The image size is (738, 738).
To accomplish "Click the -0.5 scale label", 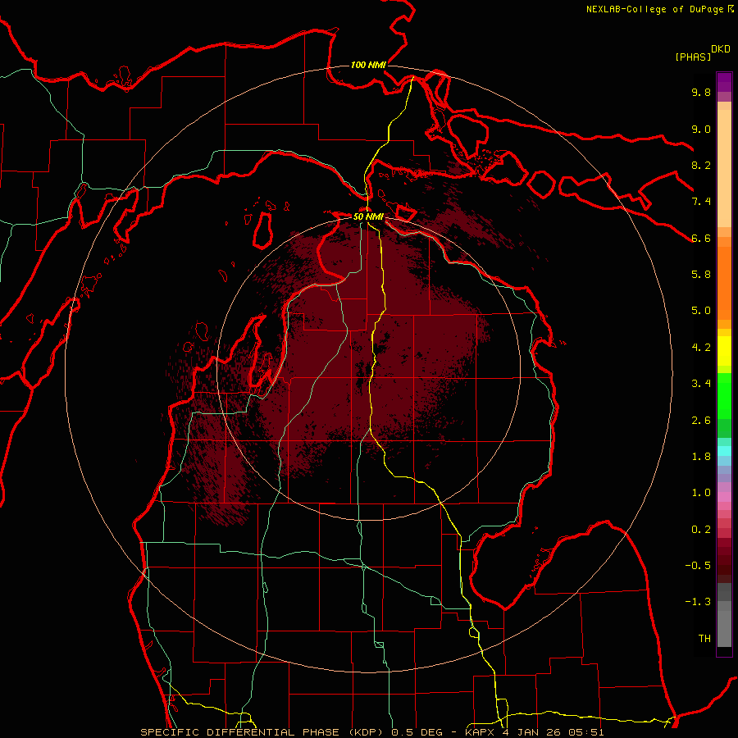I will tap(698, 566).
